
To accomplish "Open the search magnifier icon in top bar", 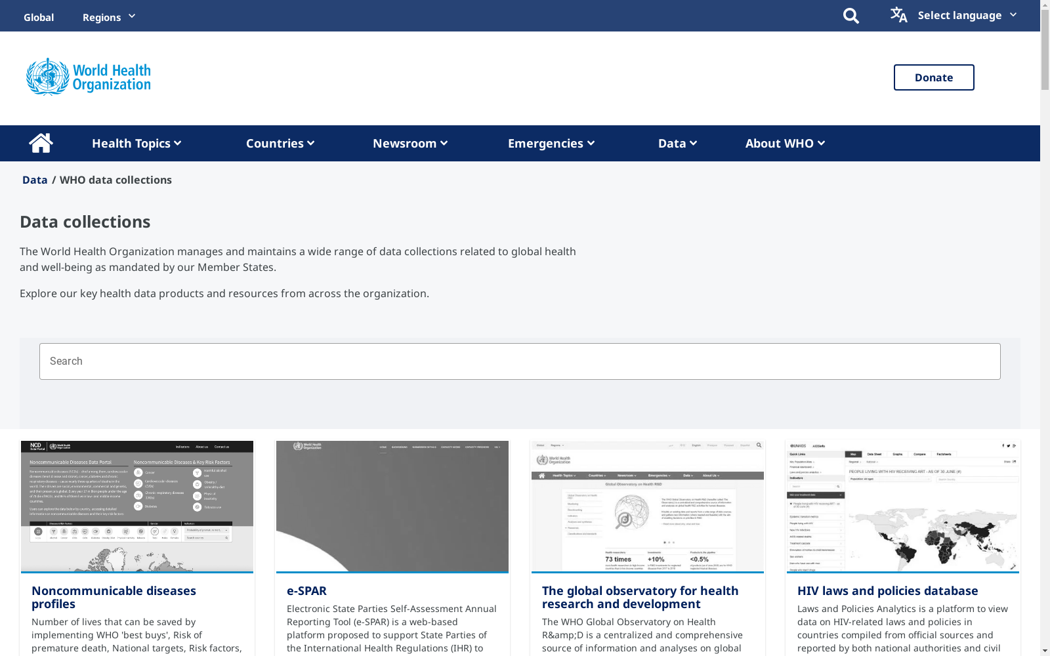I will pyautogui.click(x=850, y=16).
